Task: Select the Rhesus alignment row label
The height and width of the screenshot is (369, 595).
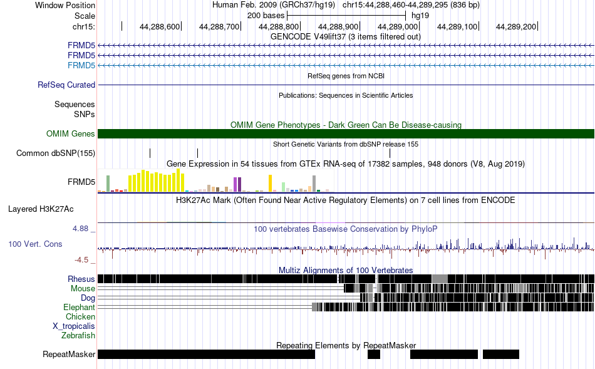Action: tap(81, 279)
